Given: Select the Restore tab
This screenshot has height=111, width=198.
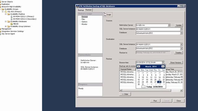Looking at the screenshot, I should point(88,10).
